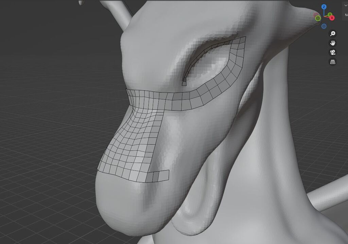
Task: Activate the hand Pan viewport icon
Action: pos(332,43)
